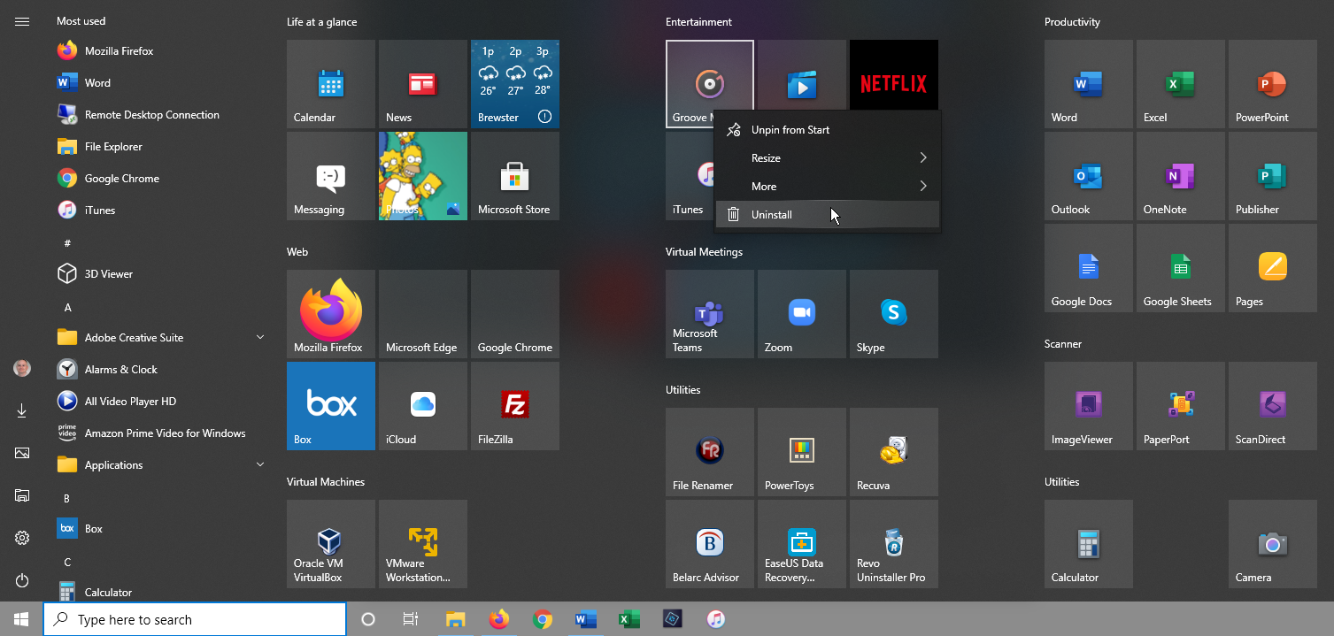Viewport: 1334px width, 636px height.
Task: Open 3D Viewer in the app list
Action: pos(161,274)
